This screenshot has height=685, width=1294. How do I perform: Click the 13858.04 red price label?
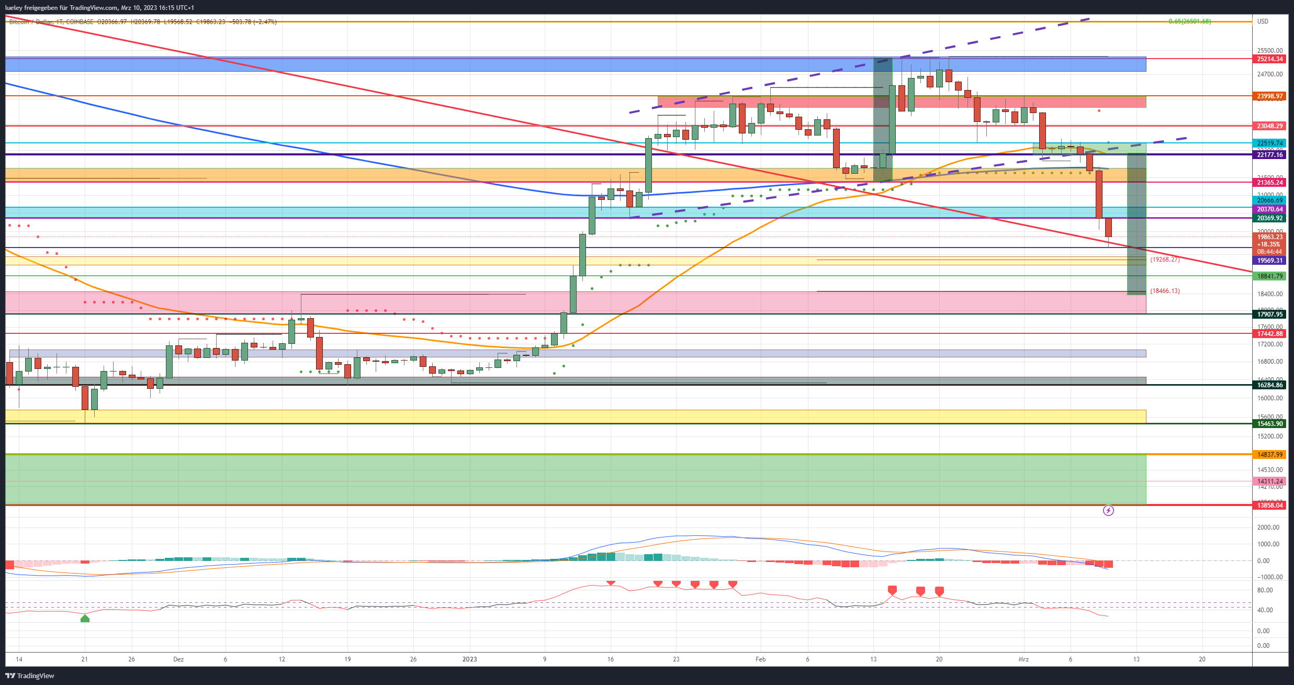tap(1270, 506)
